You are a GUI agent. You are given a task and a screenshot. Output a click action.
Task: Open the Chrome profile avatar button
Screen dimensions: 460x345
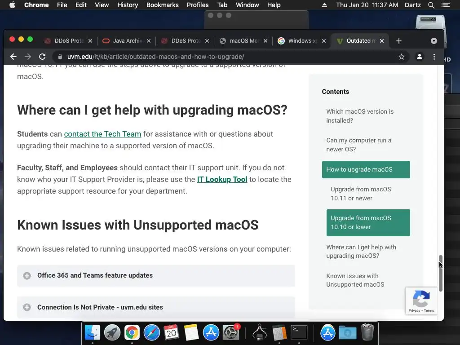[420, 57]
